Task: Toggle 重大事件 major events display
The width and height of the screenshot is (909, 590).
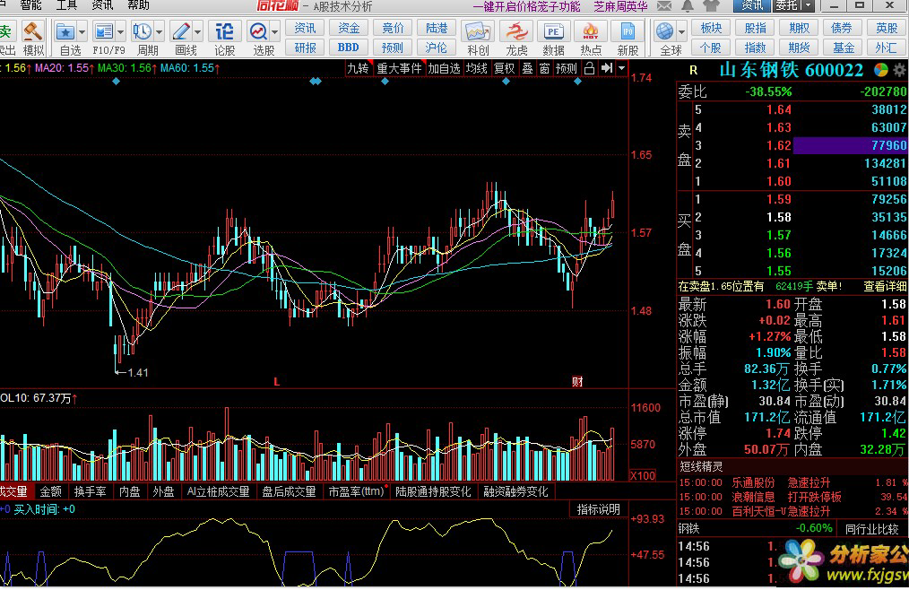Action: click(399, 68)
